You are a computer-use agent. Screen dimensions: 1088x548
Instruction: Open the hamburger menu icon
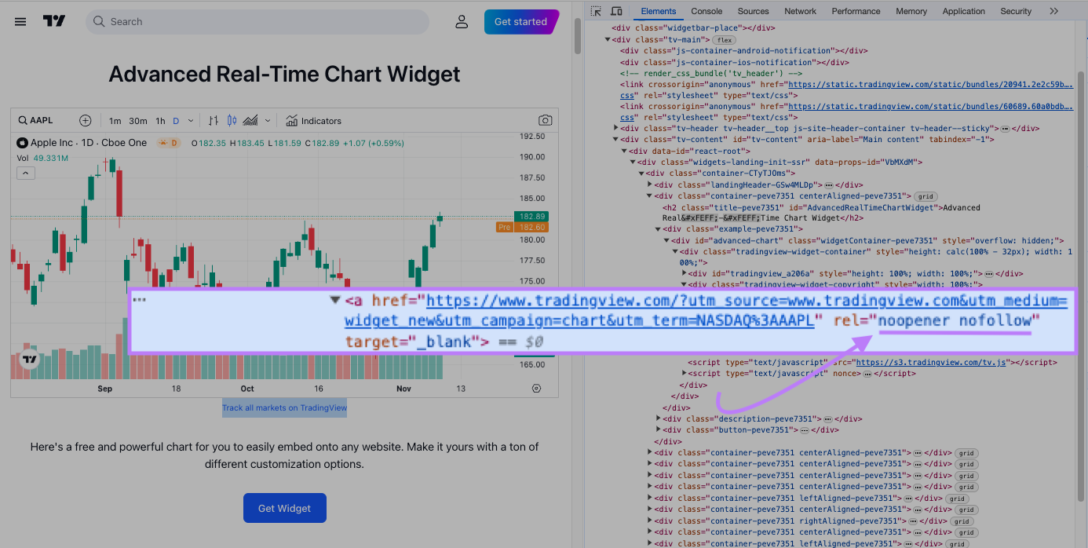point(20,21)
